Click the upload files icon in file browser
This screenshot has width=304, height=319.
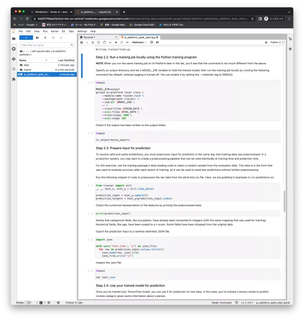tap(45, 37)
